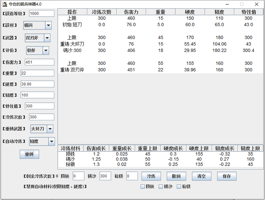Focus the 锻造等级 input field
Image resolution: width=265 pixels, height=200 pixels.
[x=41, y=14]
